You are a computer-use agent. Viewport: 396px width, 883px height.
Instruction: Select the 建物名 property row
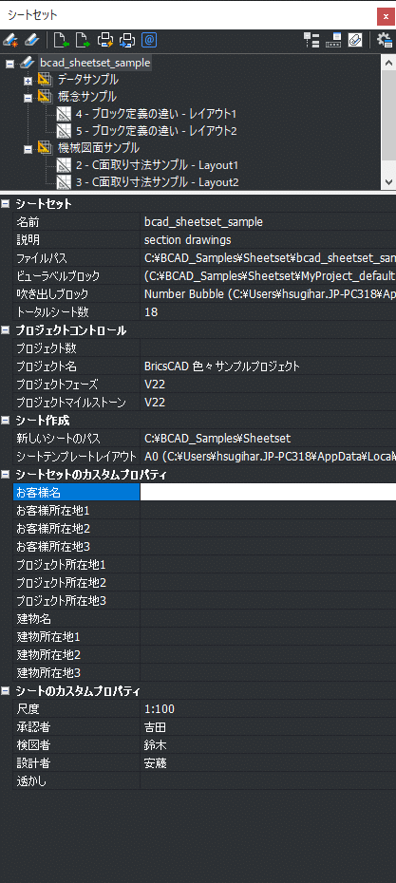(204, 618)
